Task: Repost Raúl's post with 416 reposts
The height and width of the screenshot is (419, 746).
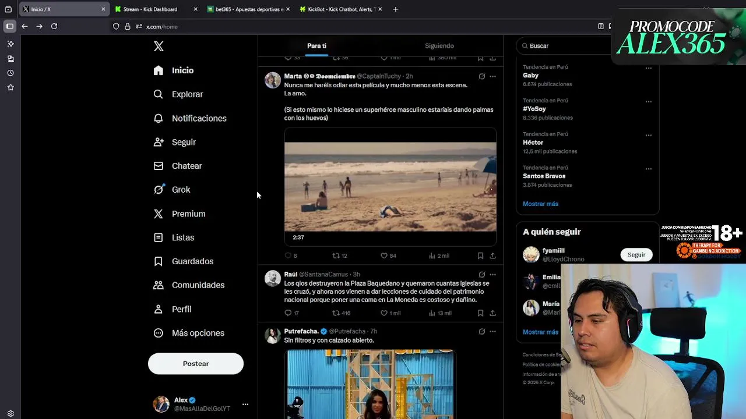Action: coord(341,313)
